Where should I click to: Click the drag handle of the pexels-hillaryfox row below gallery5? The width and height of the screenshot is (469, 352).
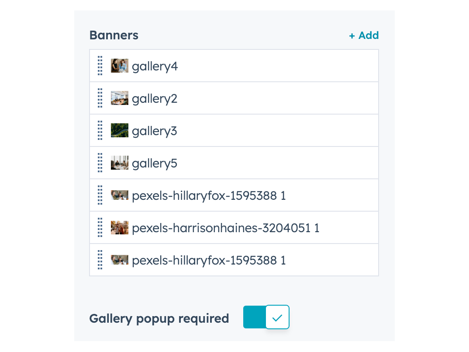[x=100, y=195]
